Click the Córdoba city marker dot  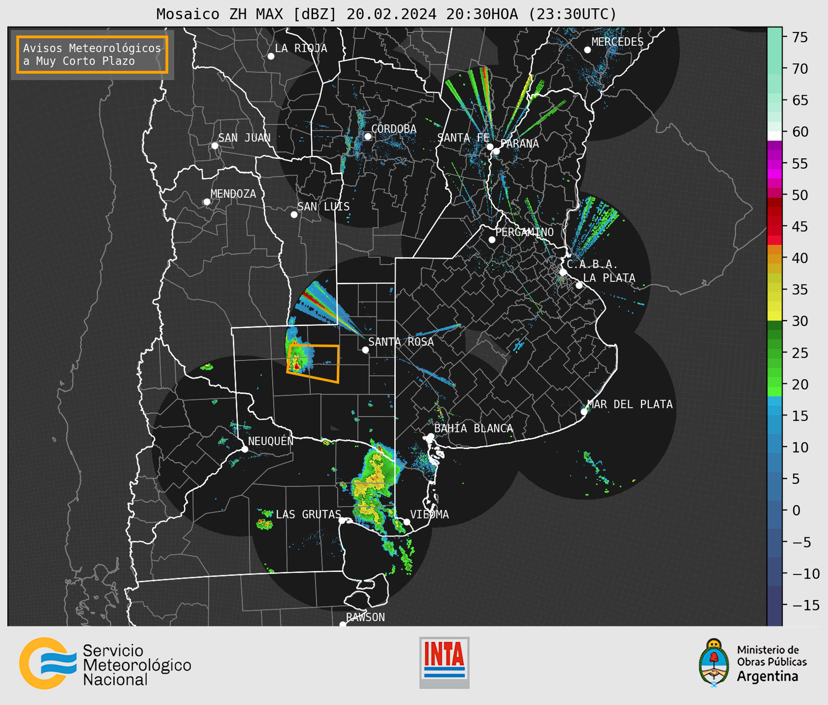[x=368, y=136]
